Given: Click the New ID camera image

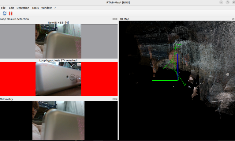Looking at the screenshot, I should (x=58, y=41).
